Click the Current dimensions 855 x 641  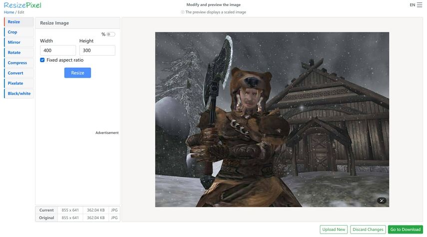pos(70,210)
